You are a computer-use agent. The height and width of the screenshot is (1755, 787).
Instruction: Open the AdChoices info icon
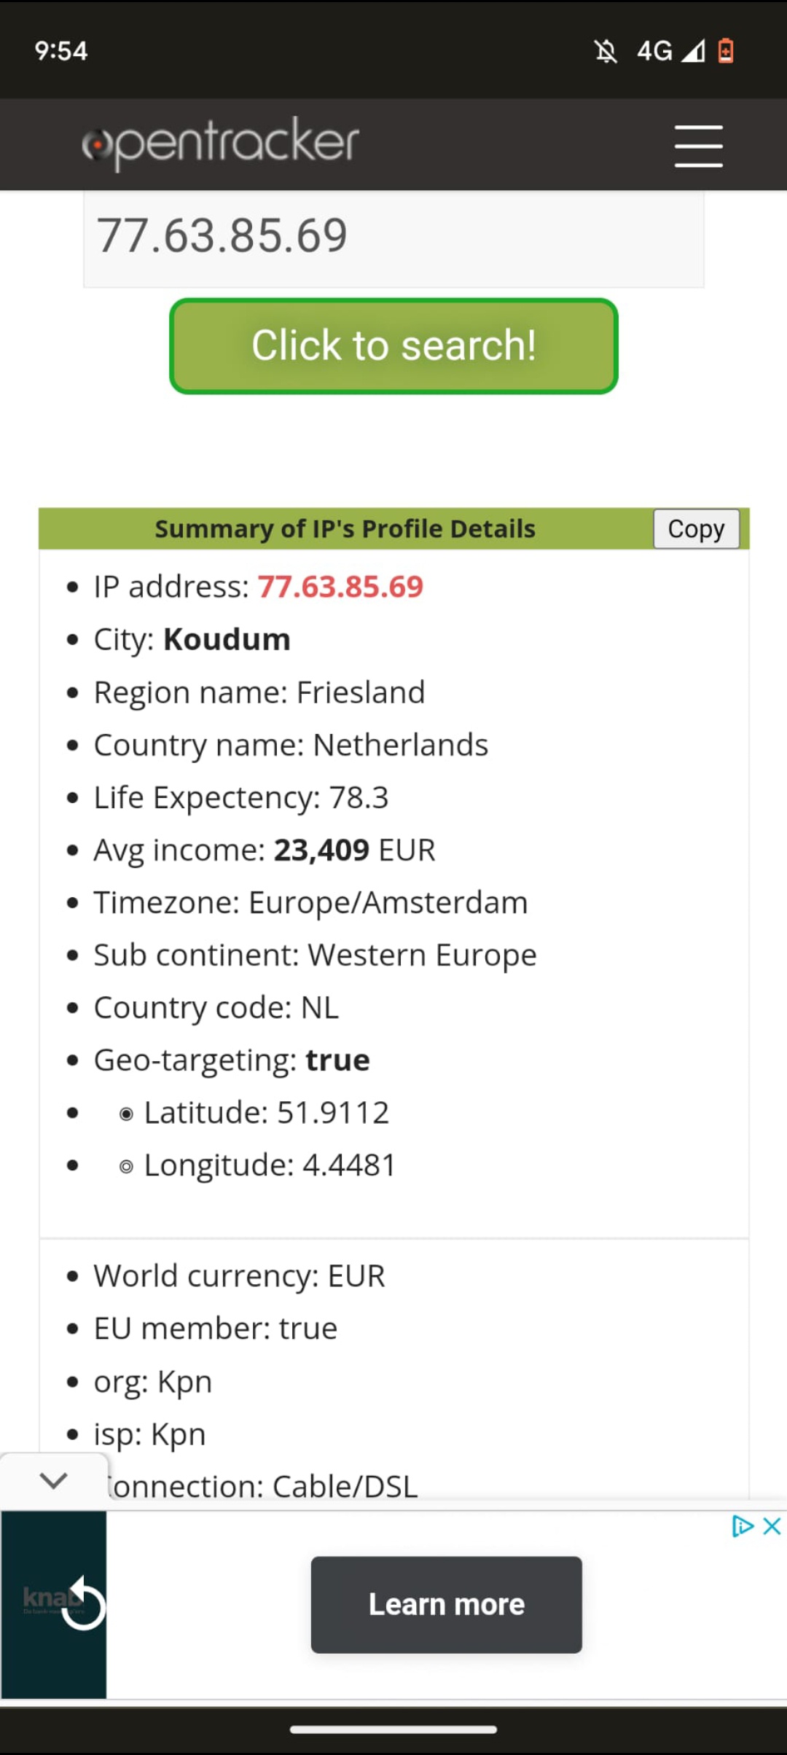[x=743, y=1526]
